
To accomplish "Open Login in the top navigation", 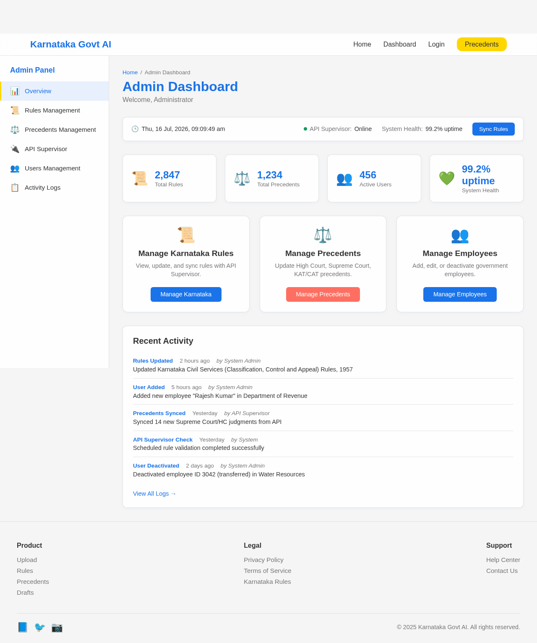I will point(436,44).
